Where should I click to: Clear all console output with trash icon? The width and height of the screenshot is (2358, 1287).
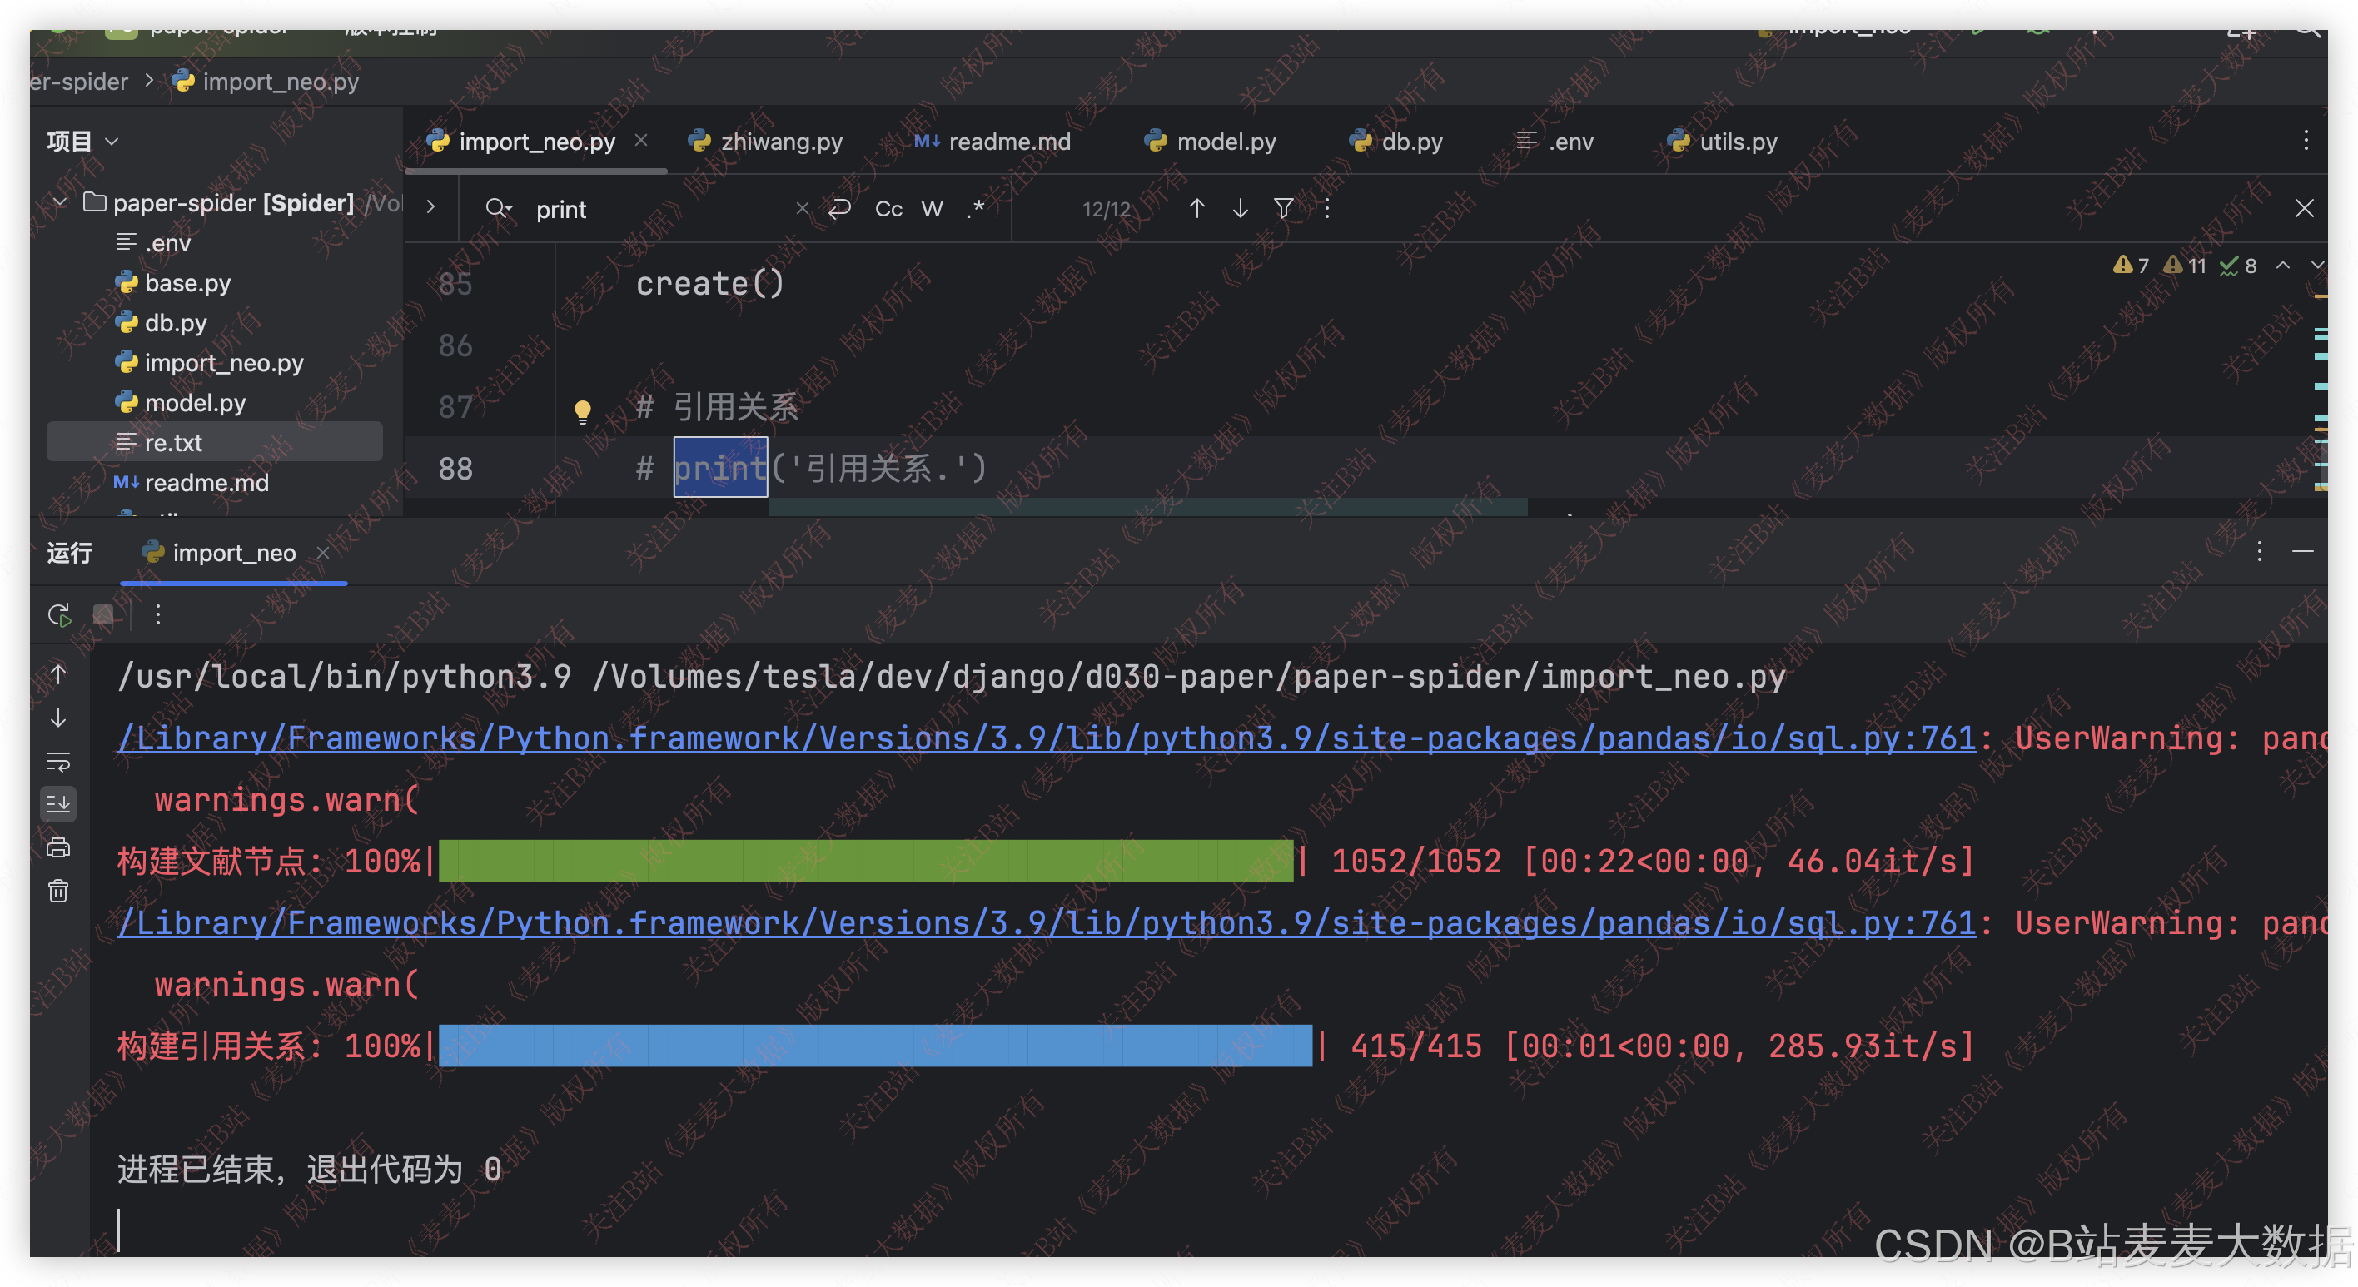(x=58, y=891)
